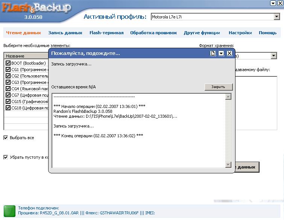This screenshot has width=284, height=220.
Task: Toggle the CG2 checkbox
Action: tap(8, 76)
